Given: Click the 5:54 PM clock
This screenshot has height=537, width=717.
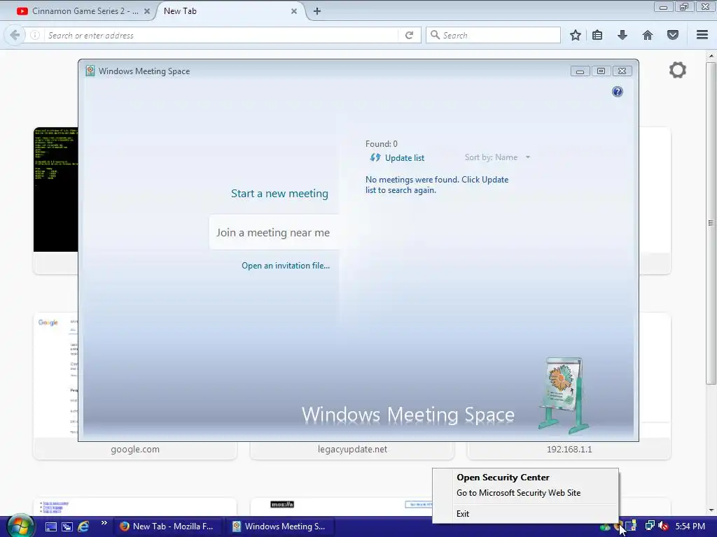Looking at the screenshot, I should point(690,526).
